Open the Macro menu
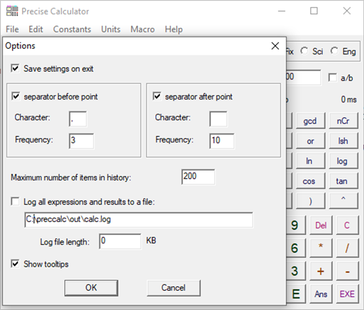This screenshot has height=310, width=364. [142, 29]
